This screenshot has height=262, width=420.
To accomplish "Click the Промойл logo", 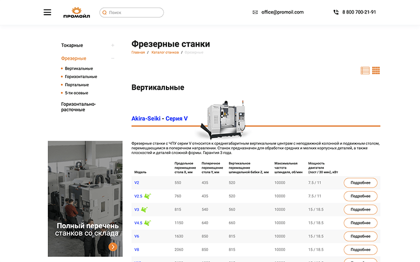I will click(77, 13).
